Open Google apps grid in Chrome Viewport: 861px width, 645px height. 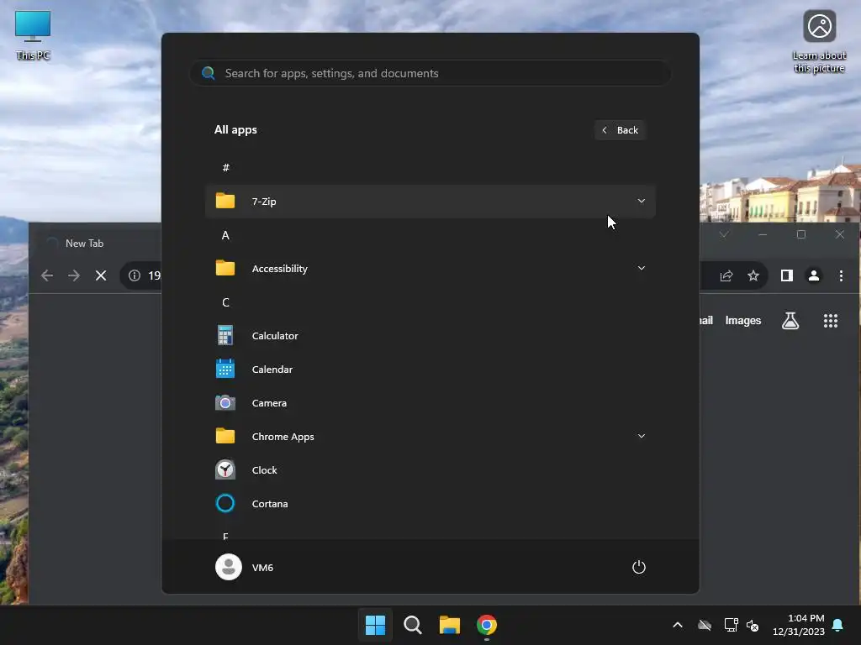830,320
